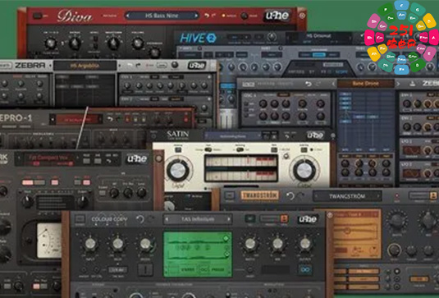
Task: Toggle the left slide switch on Satin
Action: coord(208,150)
